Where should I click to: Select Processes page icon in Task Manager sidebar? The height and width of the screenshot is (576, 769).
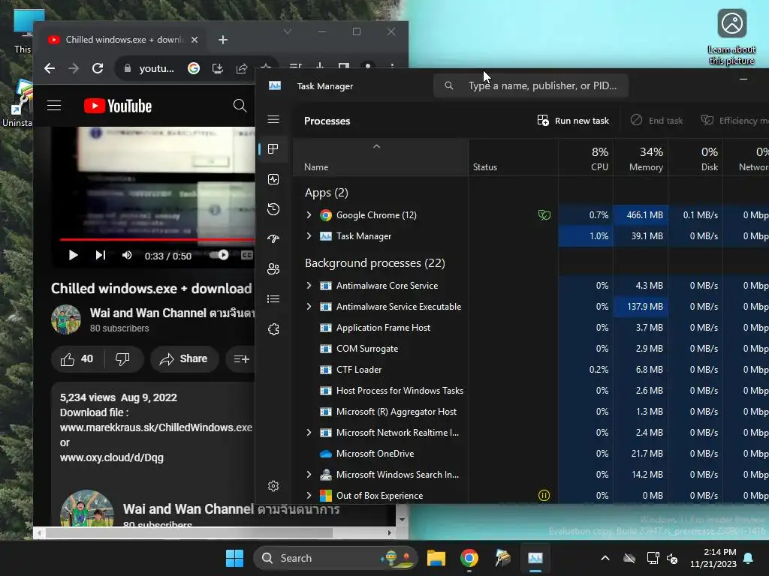pos(273,149)
